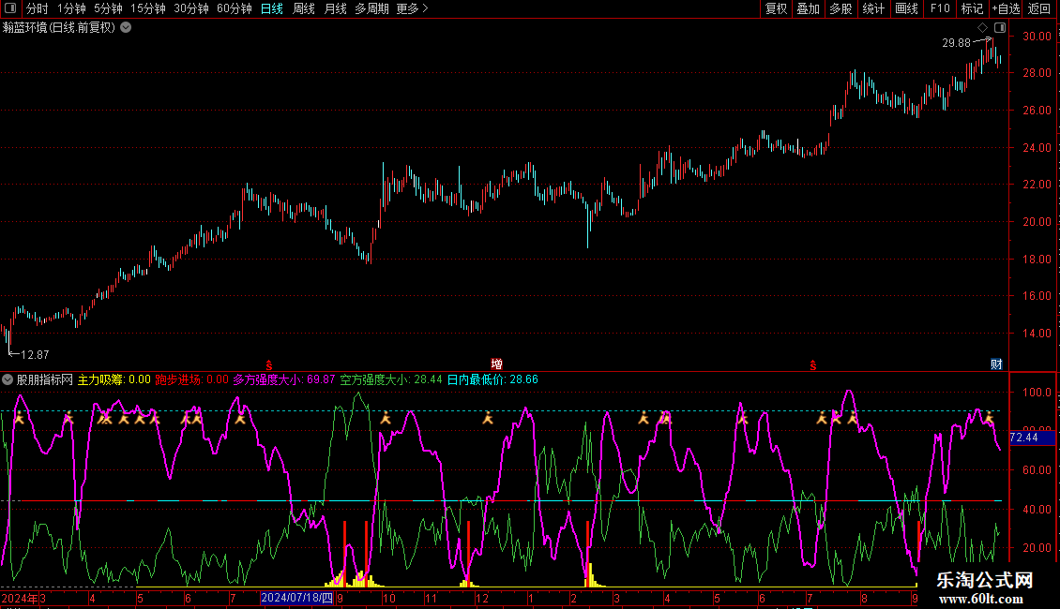Click the 72.44 value tag on indicator axis
The image size is (1060, 609).
pos(1023,438)
